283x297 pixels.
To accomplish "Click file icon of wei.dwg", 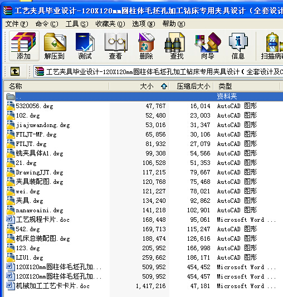I will coord(11,191).
